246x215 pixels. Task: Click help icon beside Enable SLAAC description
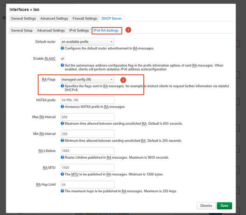pos(62,65)
